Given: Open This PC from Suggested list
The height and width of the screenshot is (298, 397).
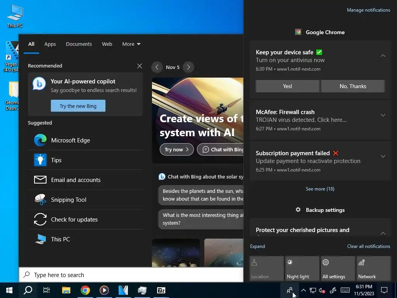Looking at the screenshot, I should [85, 239].
